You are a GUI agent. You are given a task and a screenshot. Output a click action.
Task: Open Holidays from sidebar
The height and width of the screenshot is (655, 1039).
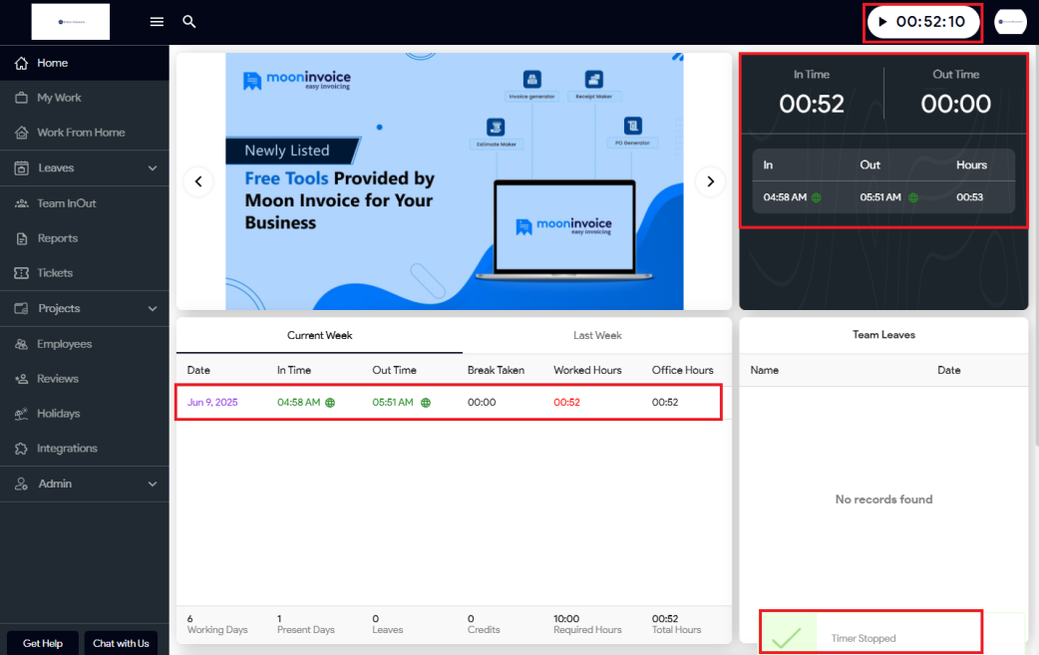pos(58,414)
